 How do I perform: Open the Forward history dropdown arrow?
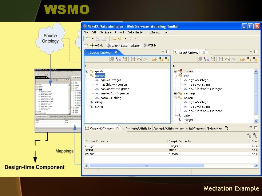click(x=135, y=39)
